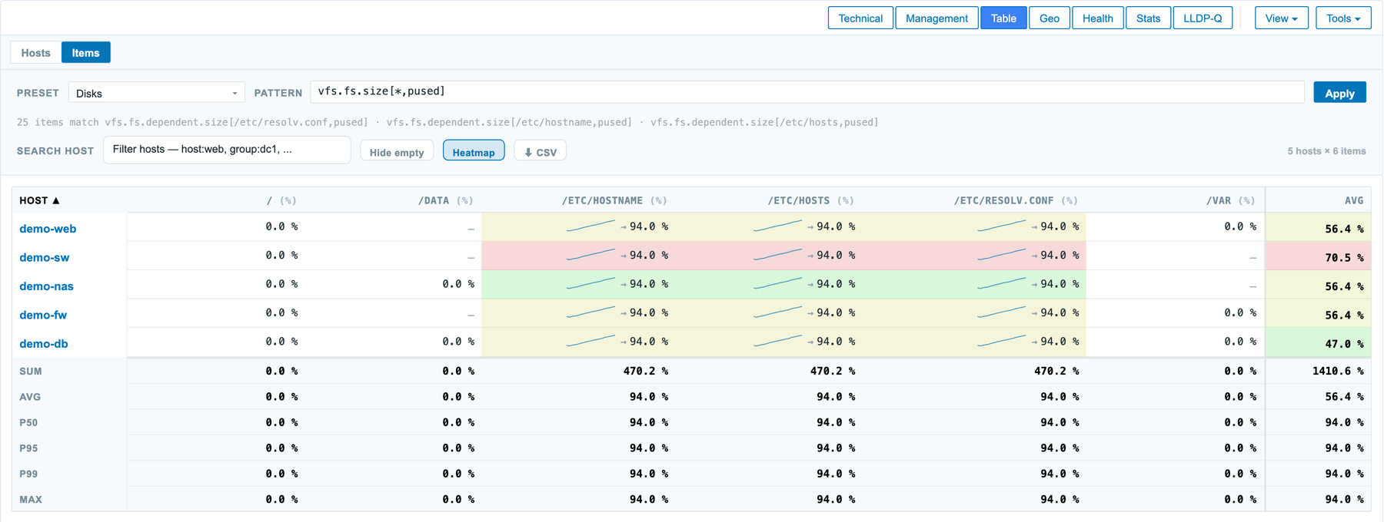The image size is (1384, 522).
Task: Click demo-db /etc/hosts sparkline
Action: pyautogui.click(x=777, y=341)
